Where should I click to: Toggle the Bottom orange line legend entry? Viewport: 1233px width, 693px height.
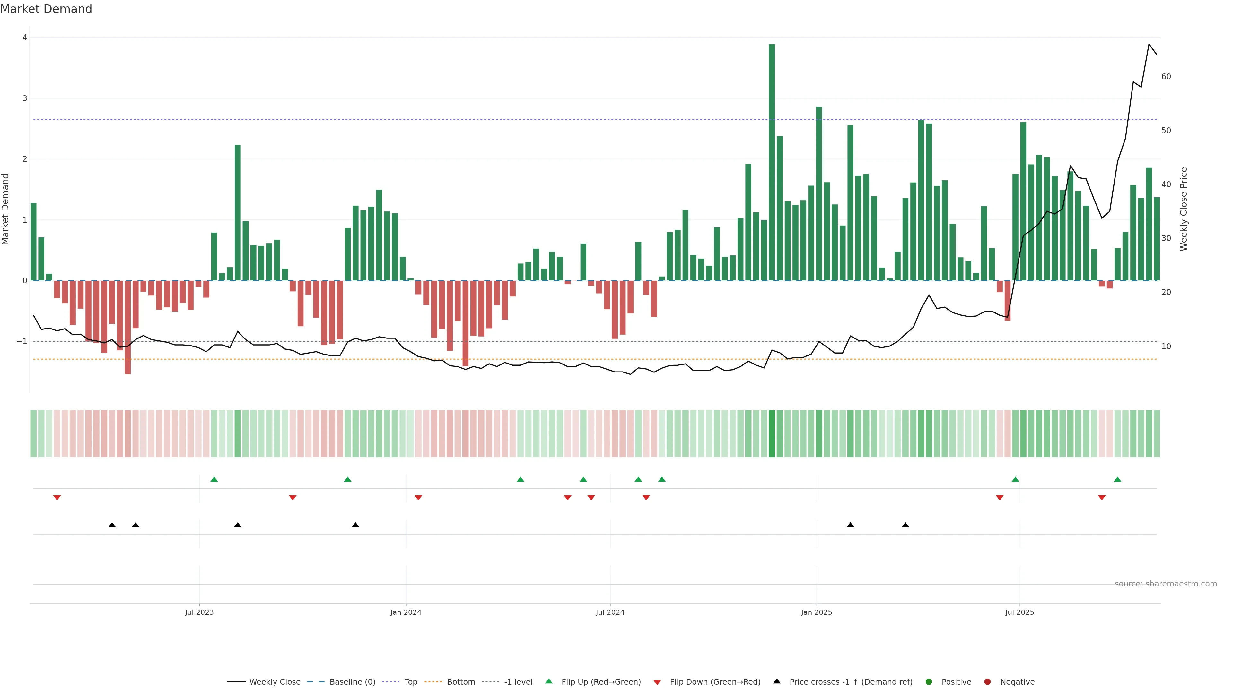460,682
